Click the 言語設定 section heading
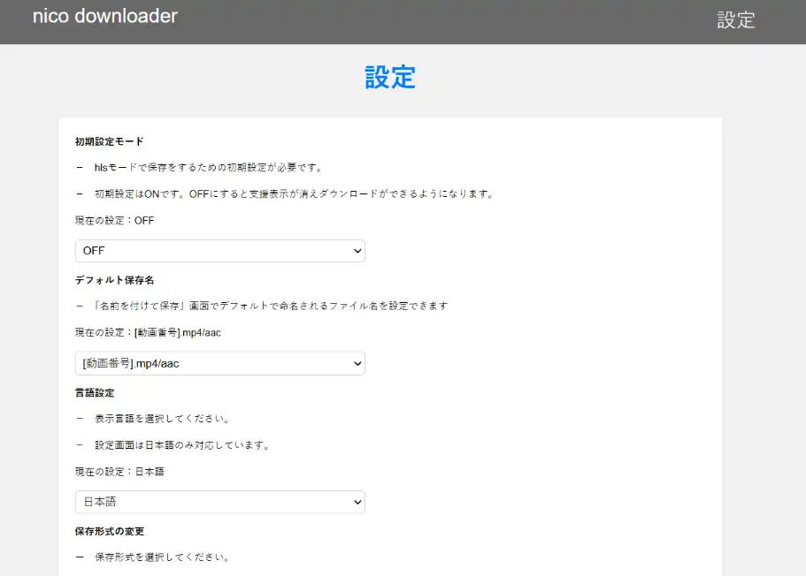The width and height of the screenshot is (806, 576). (92, 392)
